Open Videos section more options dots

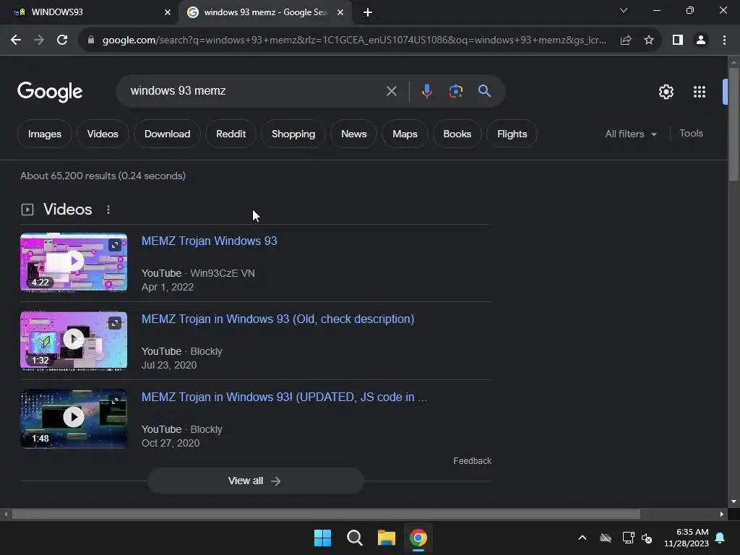(x=108, y=210)
